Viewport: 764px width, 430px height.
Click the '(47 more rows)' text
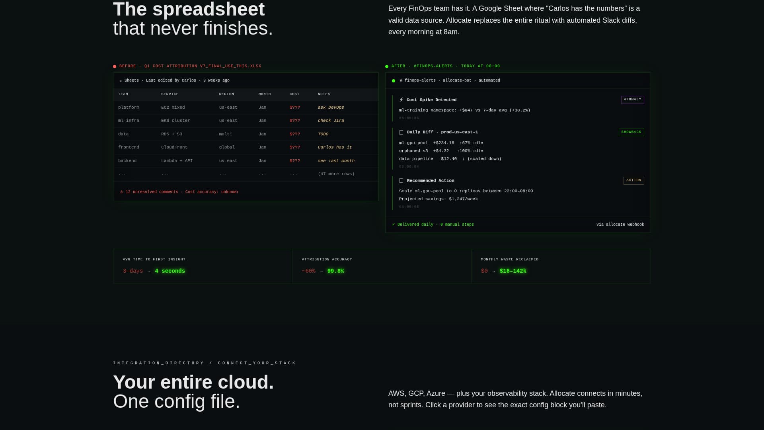pos(336,174)
